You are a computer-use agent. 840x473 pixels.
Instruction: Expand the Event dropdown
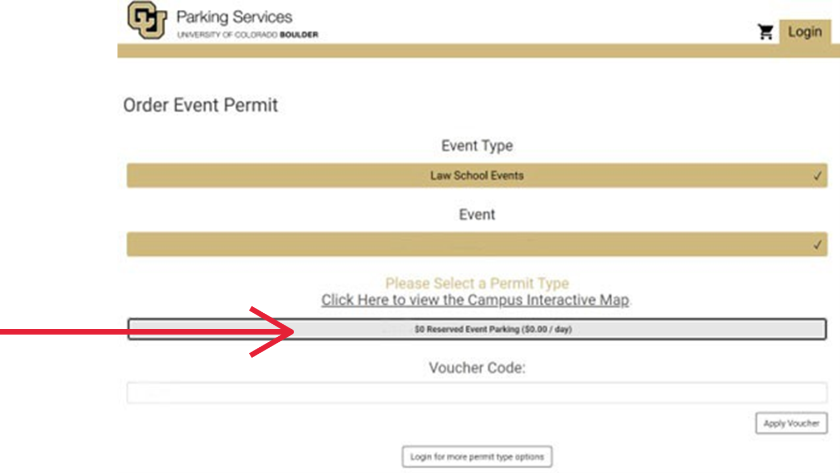click(x=477, y=244)
